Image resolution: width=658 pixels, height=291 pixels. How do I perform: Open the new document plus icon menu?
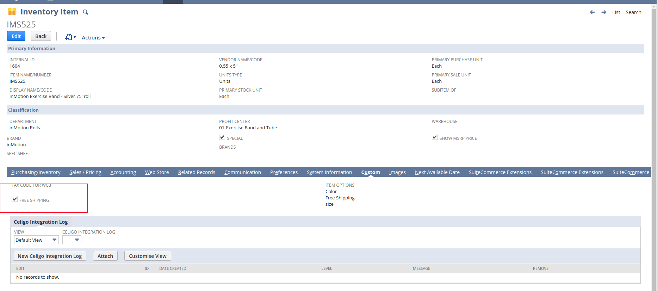[70, 37]
